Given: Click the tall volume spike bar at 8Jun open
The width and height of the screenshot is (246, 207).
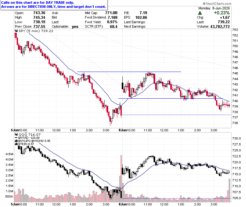Looking at the screenshot, I should (121, 178).
